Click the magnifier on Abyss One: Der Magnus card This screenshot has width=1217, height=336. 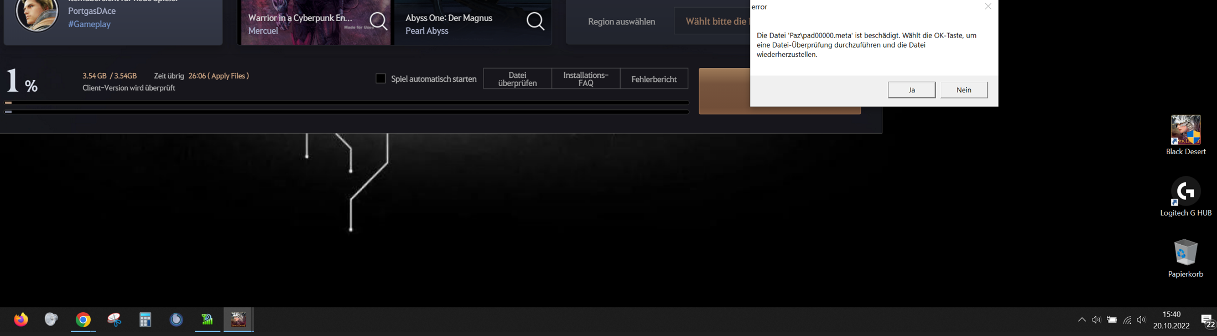535,22
